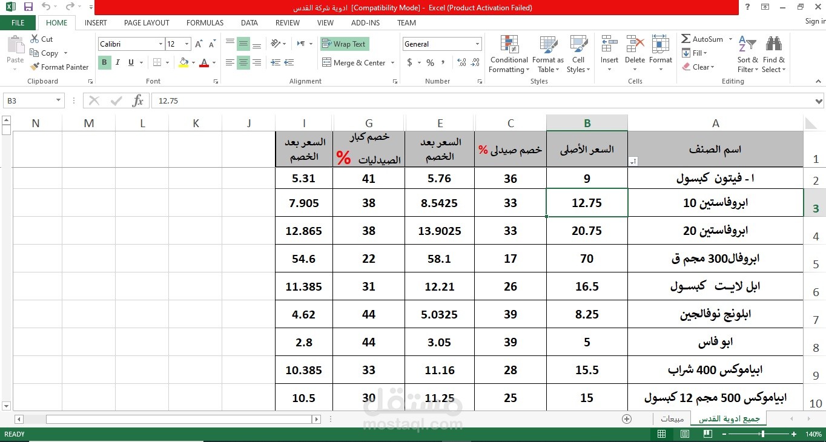Click the borders icon in Font group
826x442 pixels.
coord(157,62)
